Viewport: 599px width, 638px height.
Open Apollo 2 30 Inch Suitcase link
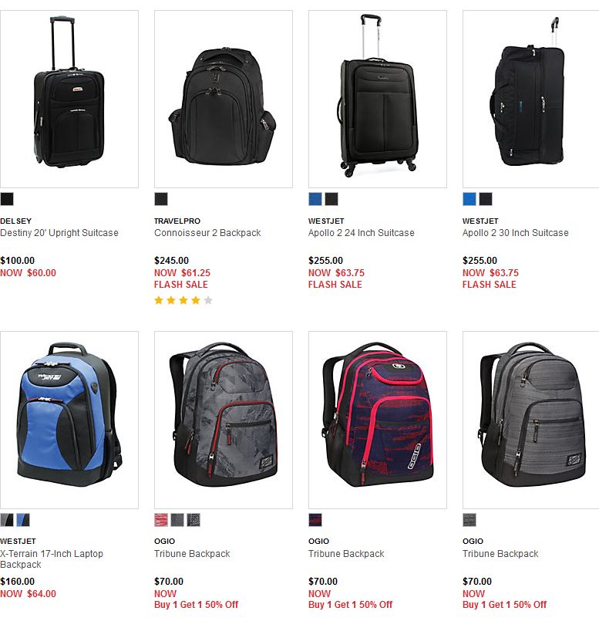click(x=515, y=233)
